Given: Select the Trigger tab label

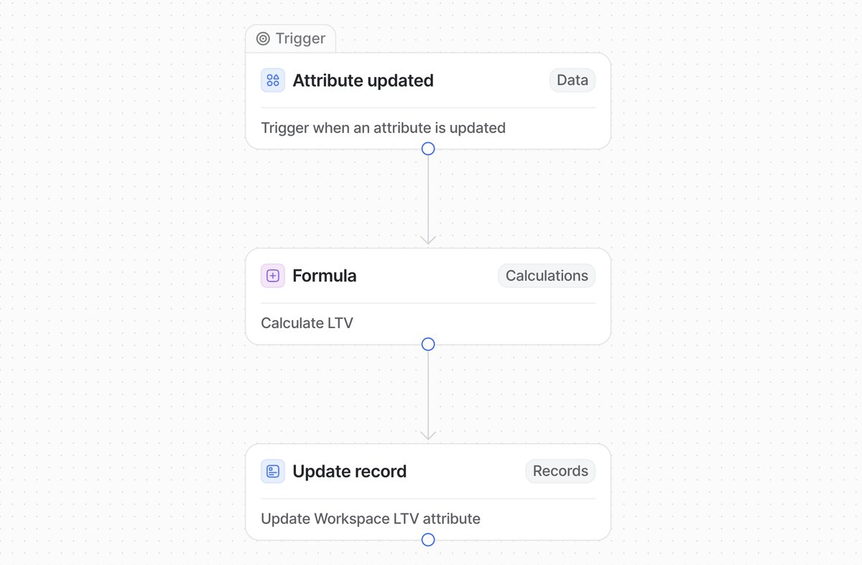Looking at the screenshot, I should pyautogui.click(x=300, y=39).
